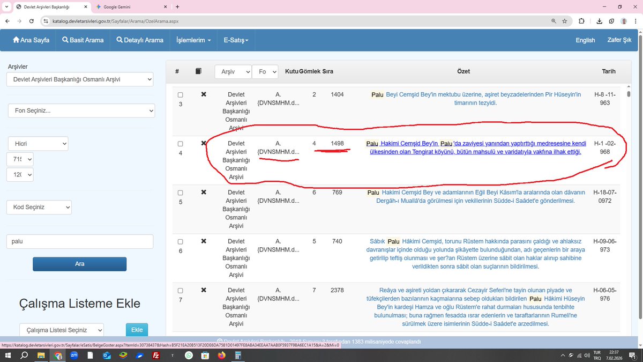Open Zoom from the taskbar

pyautogui.click(x=74, y=355)
